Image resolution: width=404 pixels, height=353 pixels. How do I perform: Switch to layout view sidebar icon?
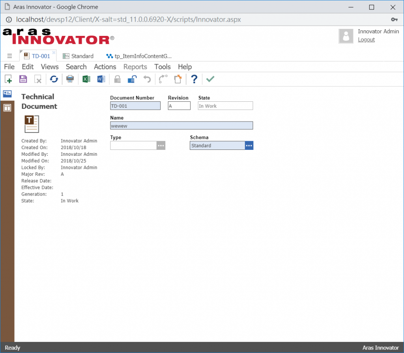[7, 108]
